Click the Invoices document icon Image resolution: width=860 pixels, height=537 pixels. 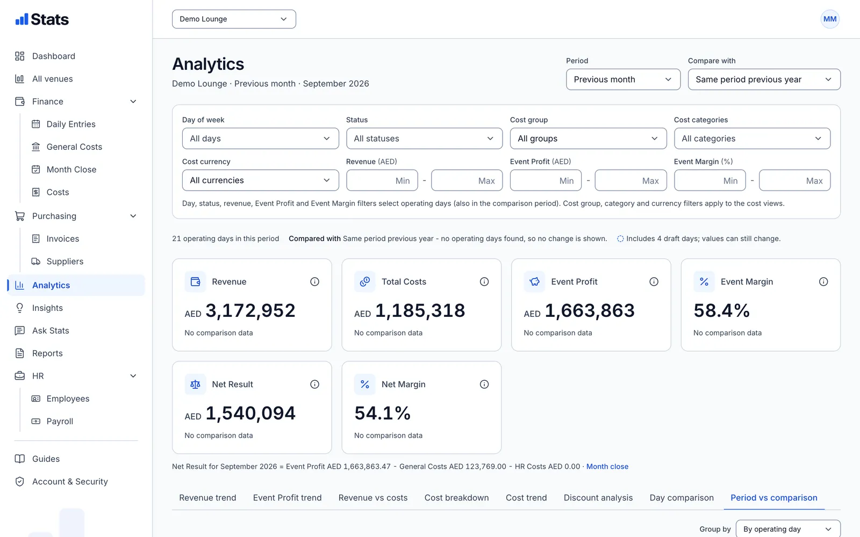(36, 239)
